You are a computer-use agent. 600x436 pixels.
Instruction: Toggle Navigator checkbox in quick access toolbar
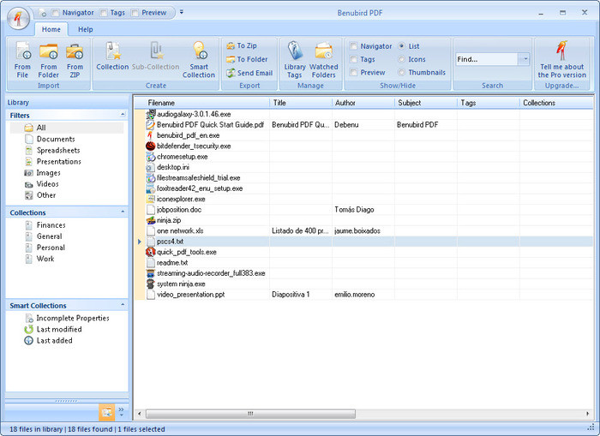[56, 13]
